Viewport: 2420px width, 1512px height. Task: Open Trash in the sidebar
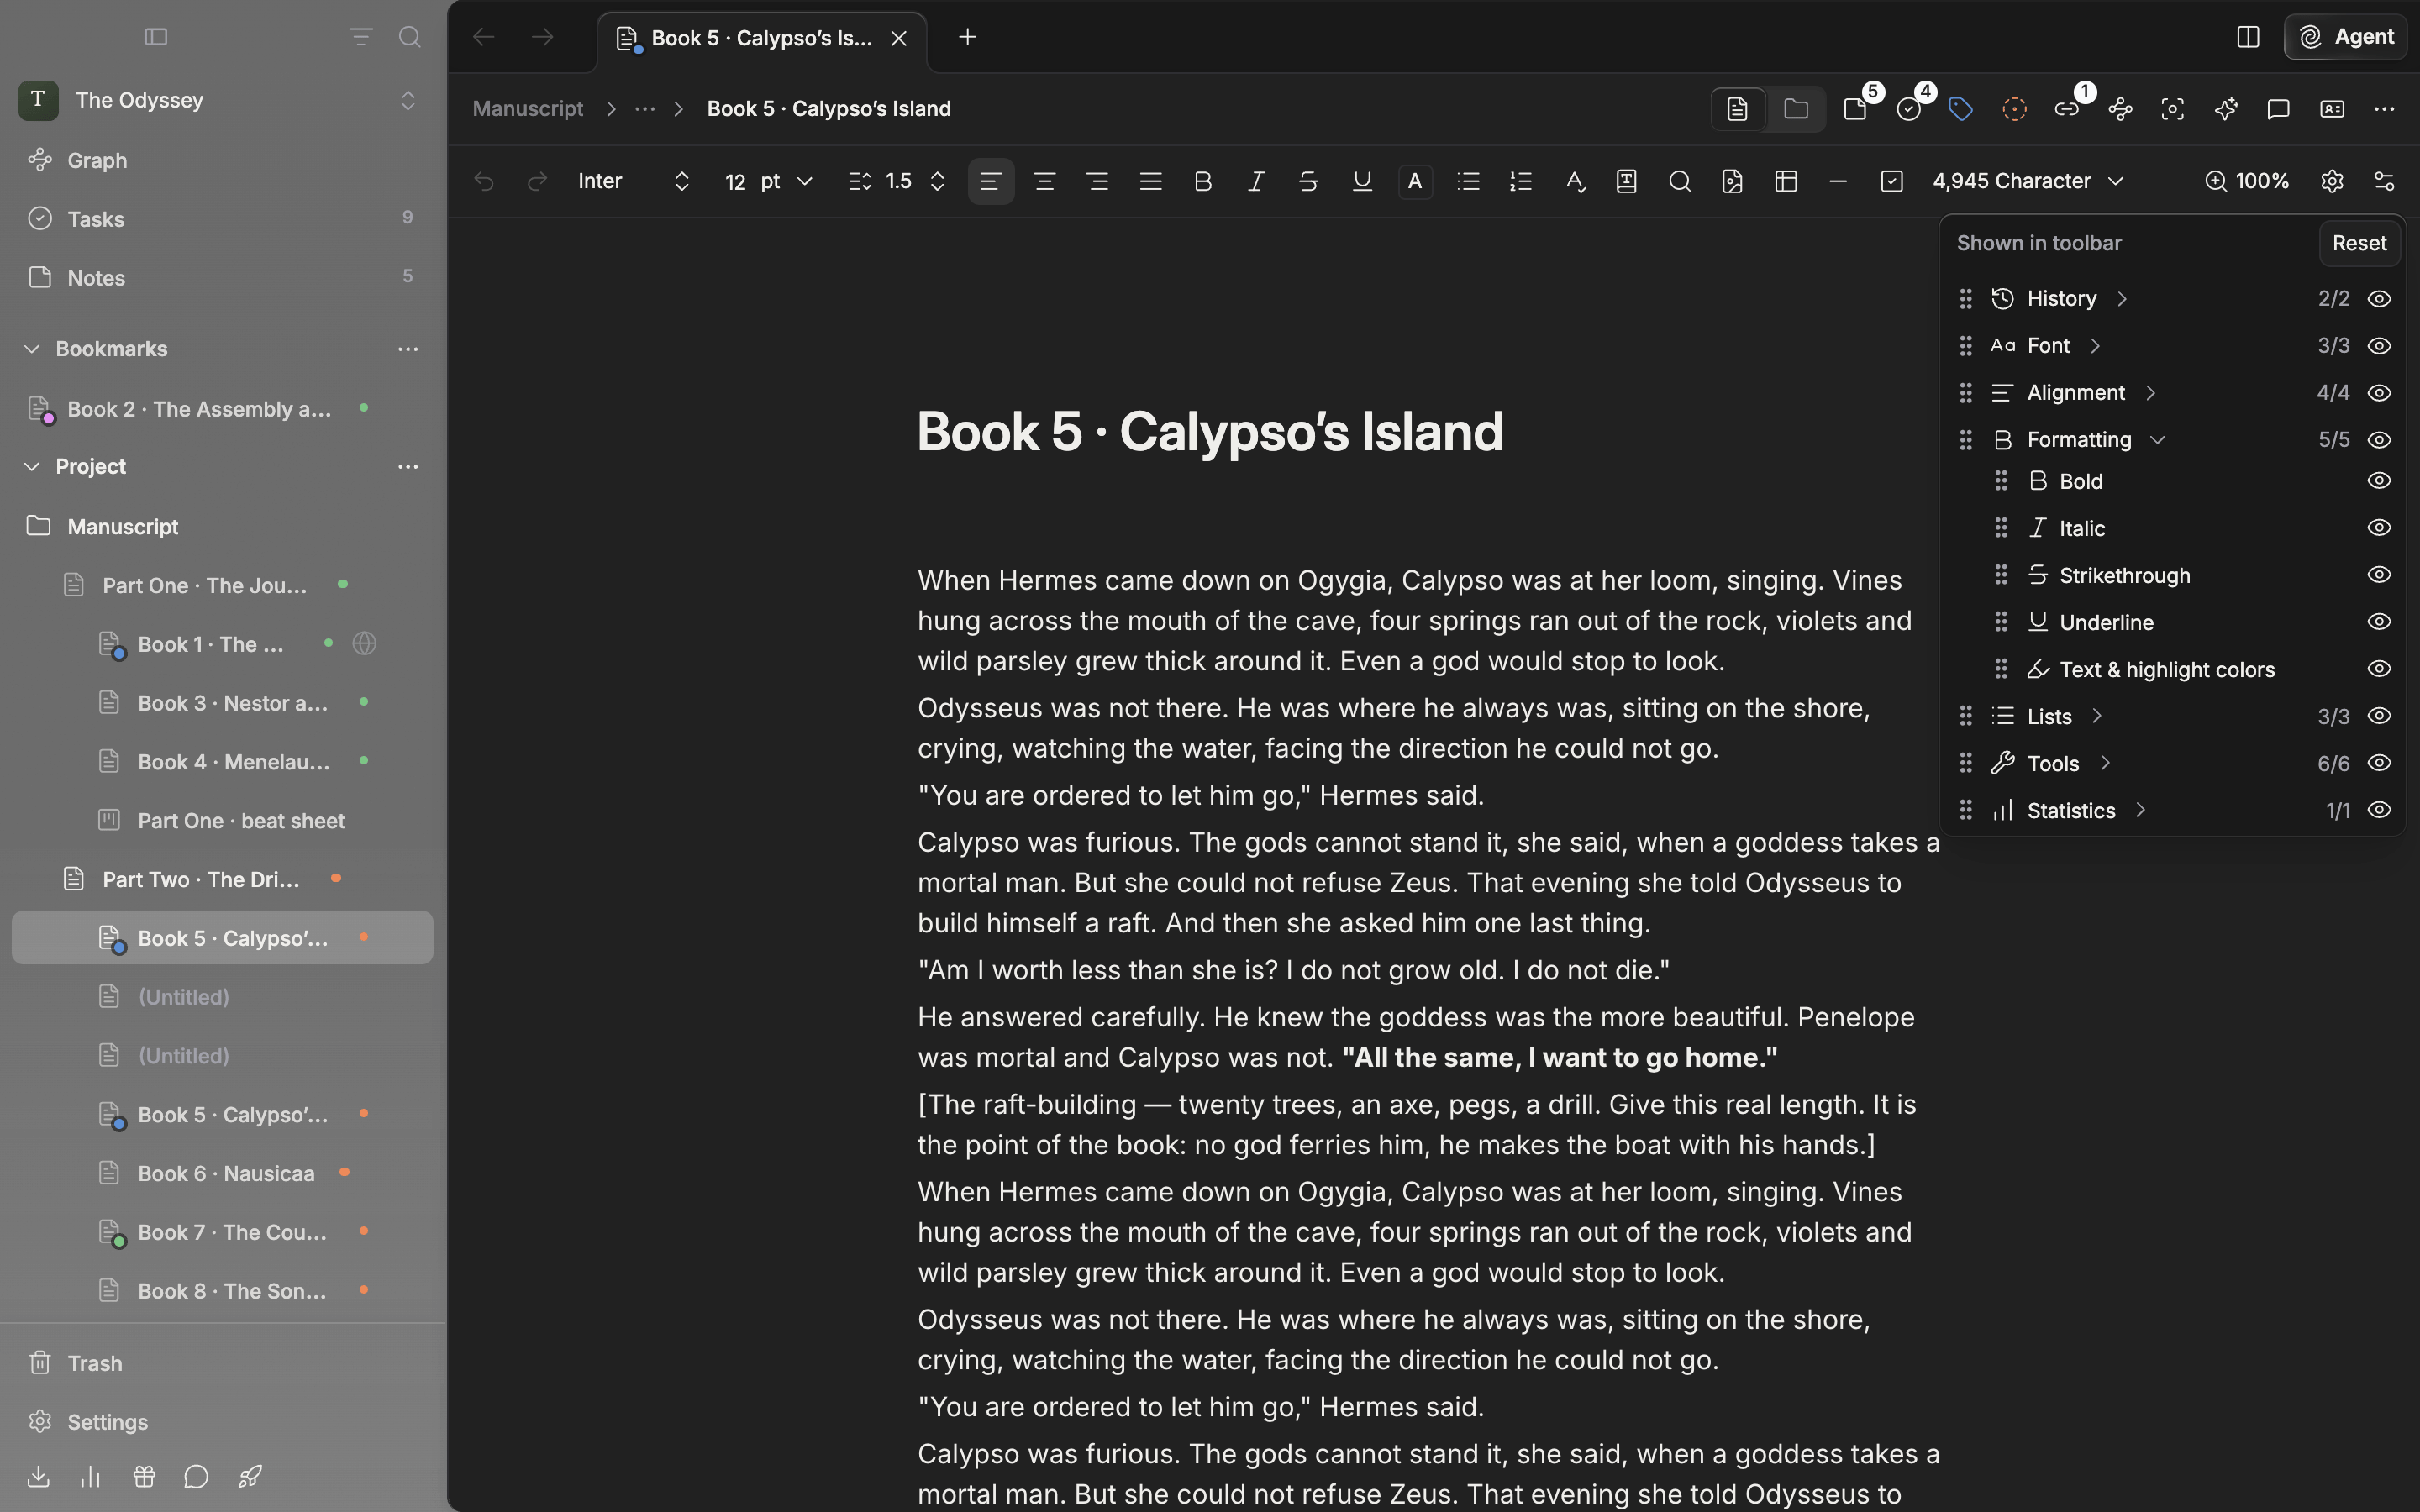click(95, 1363)
